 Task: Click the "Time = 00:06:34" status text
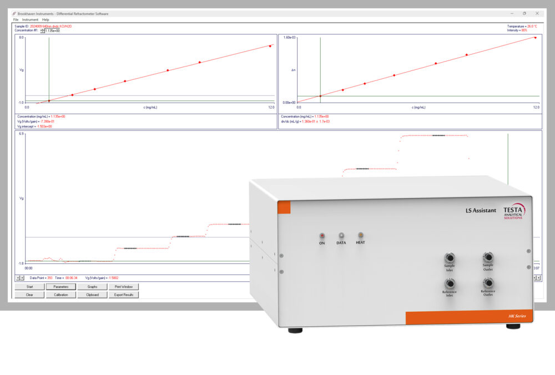pos(66,278)
